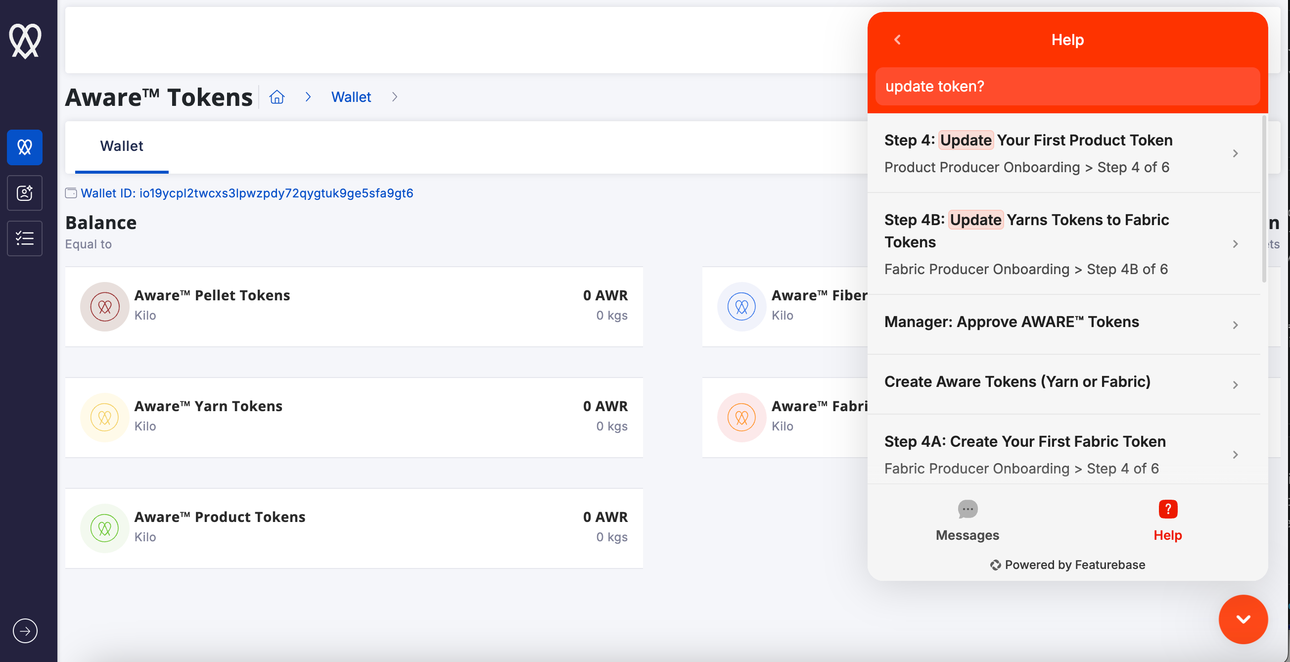1290x662 pixels.
Task: Click chevron on Step 4B Yarns Tokens row
Action: tap(1236, 244)
